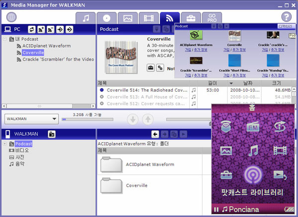Click the Coverville link chain icon
The width and height of the screenshot is (298, 217).
click(x=160, y=68)
